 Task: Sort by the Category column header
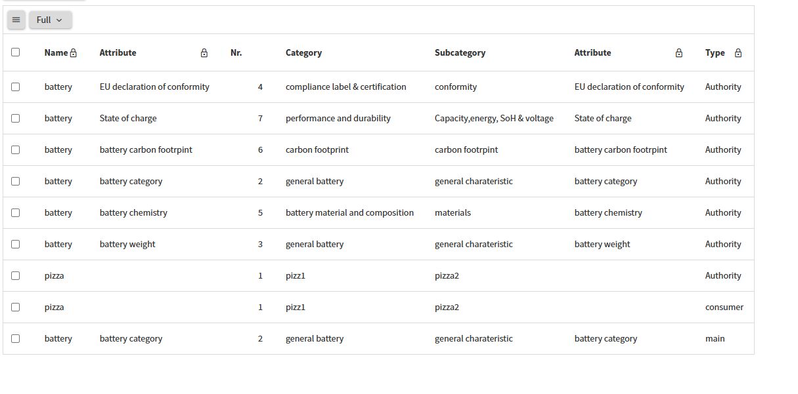[x=303, y=53]
